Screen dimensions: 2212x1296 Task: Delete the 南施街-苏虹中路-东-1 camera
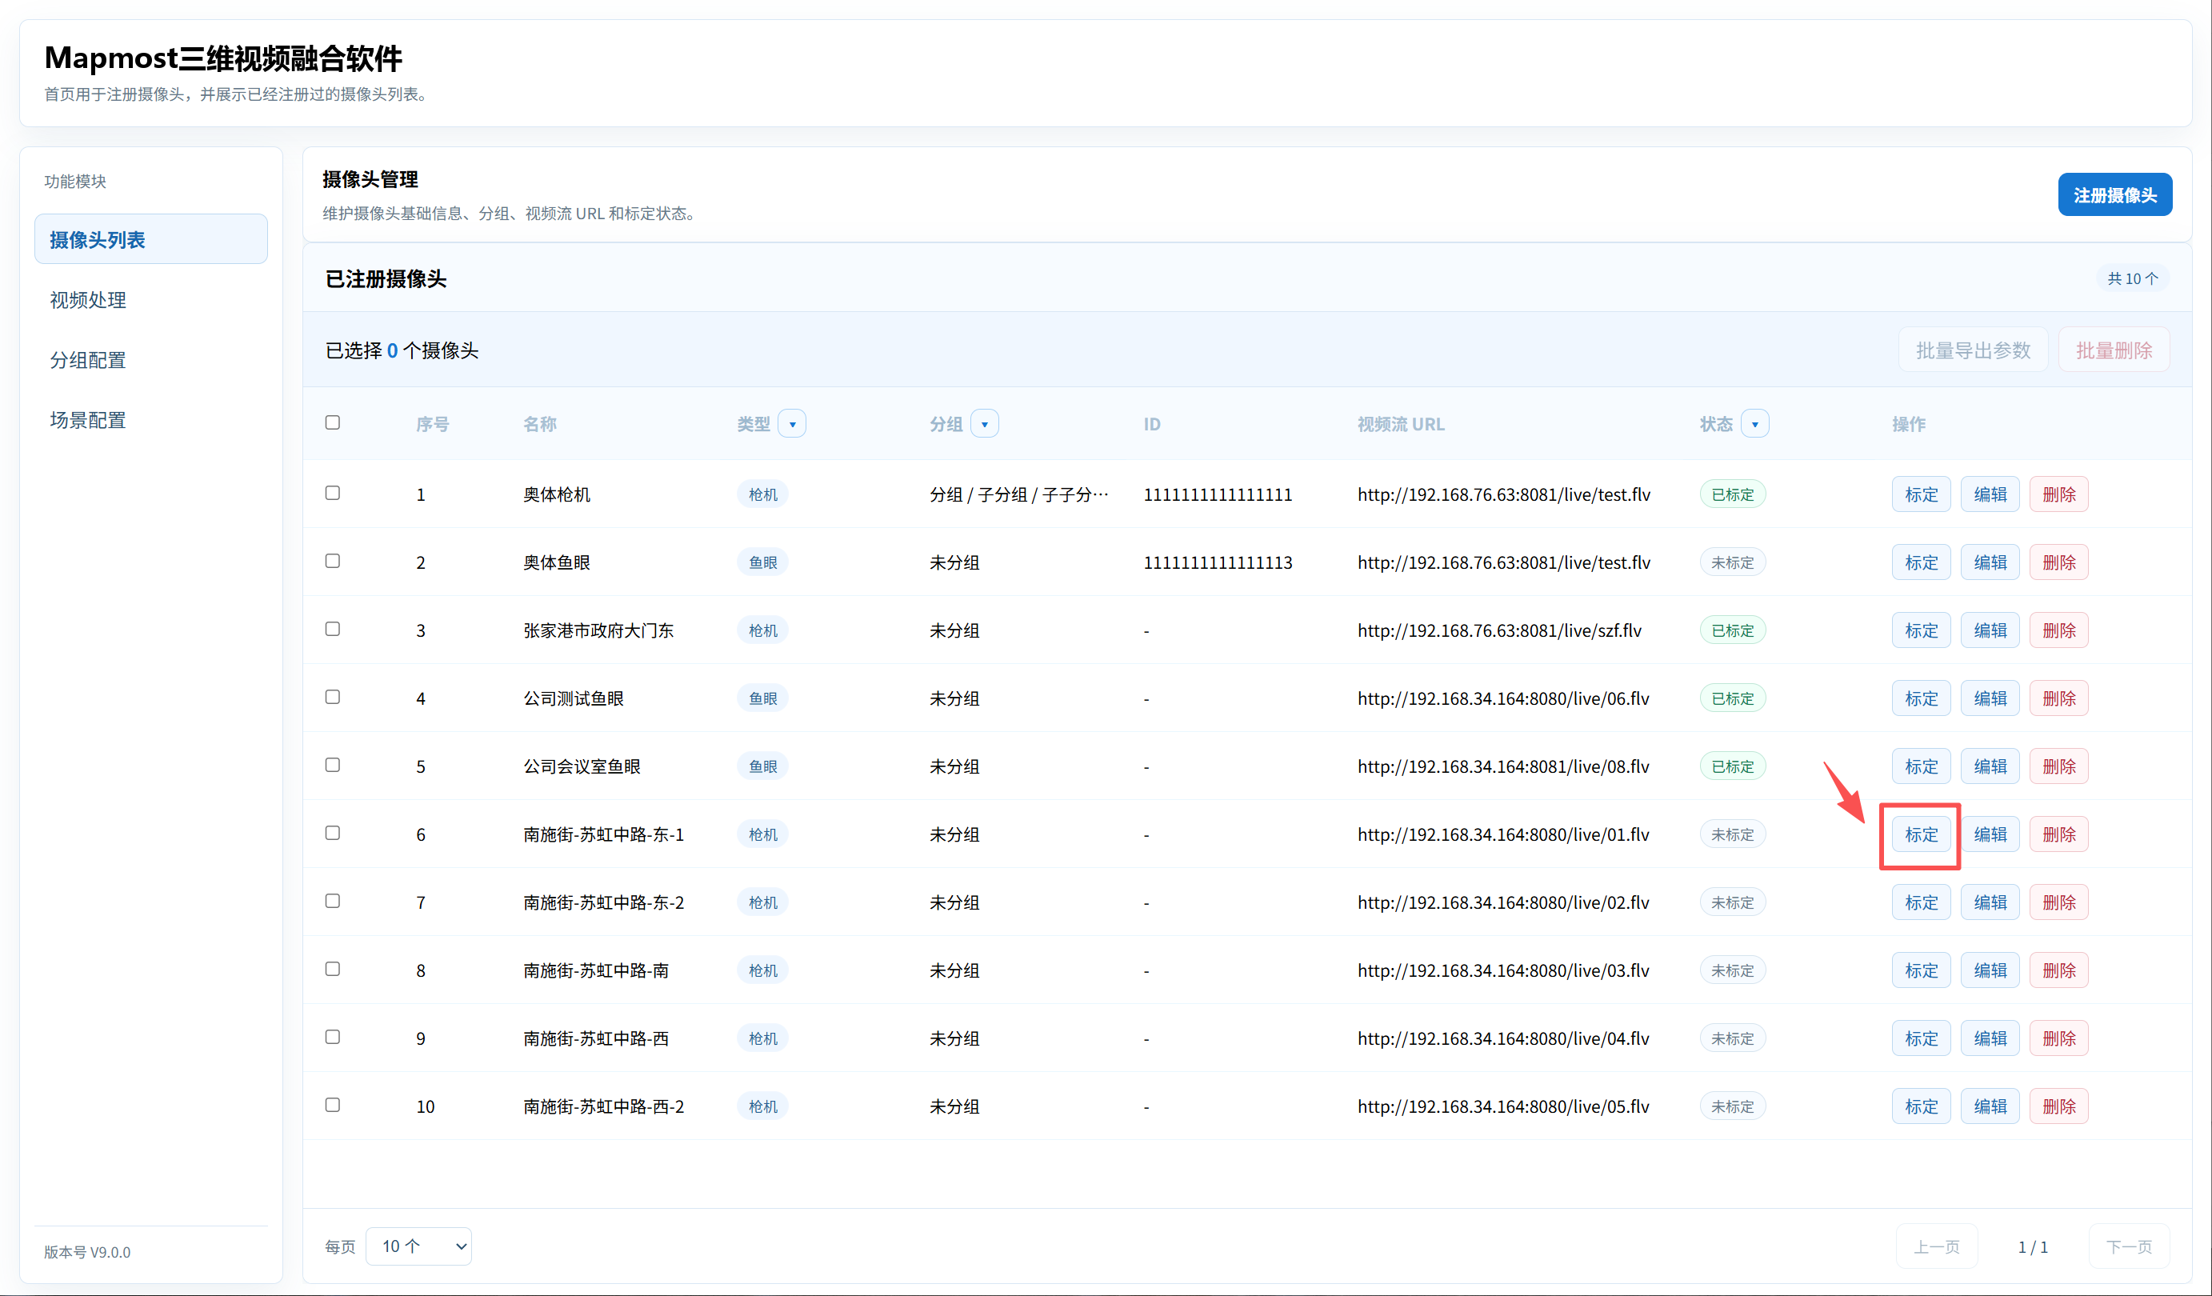[x=2059, y=834]
